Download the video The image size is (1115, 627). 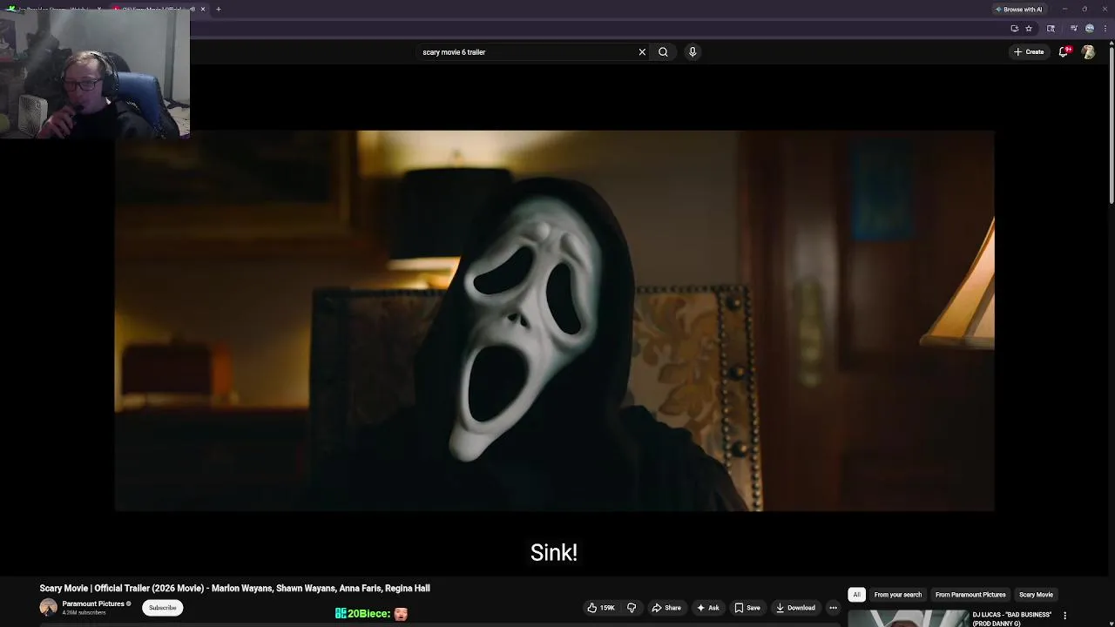(795, 608)
